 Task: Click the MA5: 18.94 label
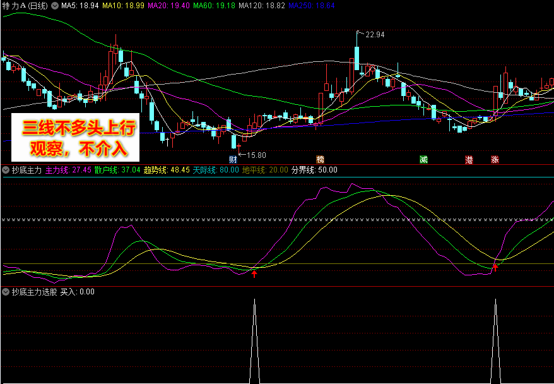coord(80,6)
